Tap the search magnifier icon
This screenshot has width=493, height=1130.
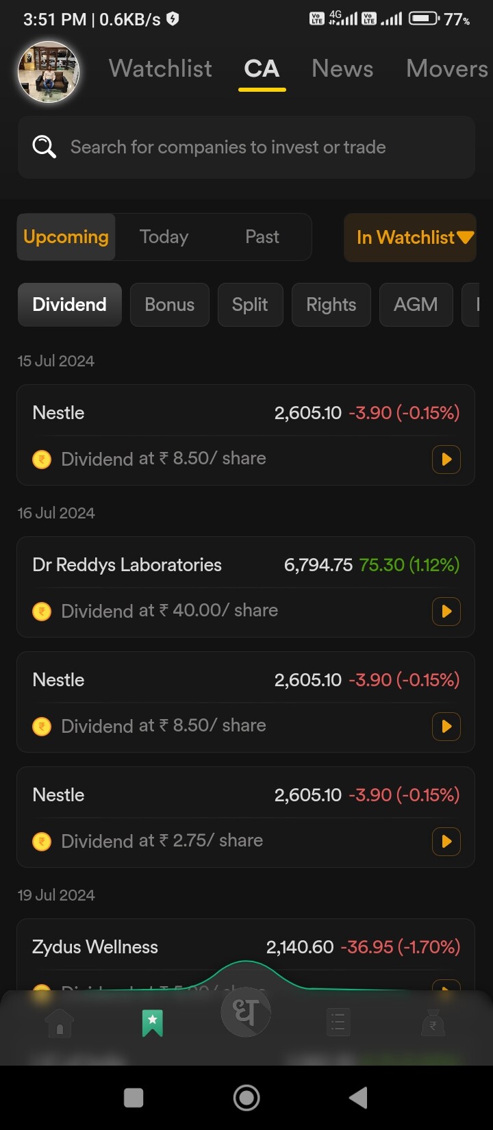(45, 147)
